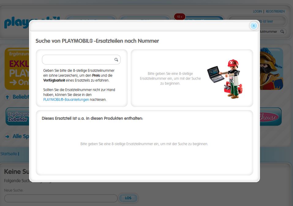Click the right-arrow icon beside Alle Sp

7,137
